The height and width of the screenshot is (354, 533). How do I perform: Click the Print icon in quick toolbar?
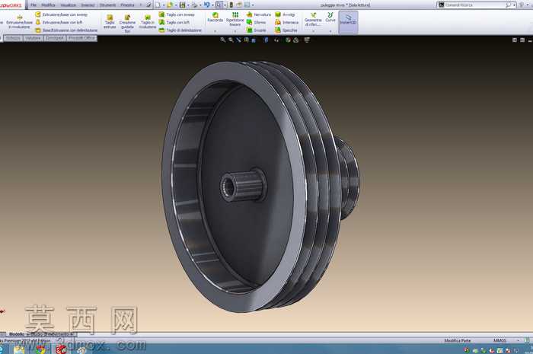click(194, 5)
